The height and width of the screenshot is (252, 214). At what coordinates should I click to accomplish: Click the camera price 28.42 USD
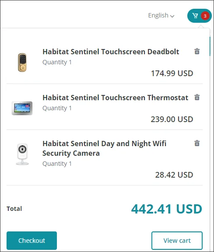click(174, 175)
